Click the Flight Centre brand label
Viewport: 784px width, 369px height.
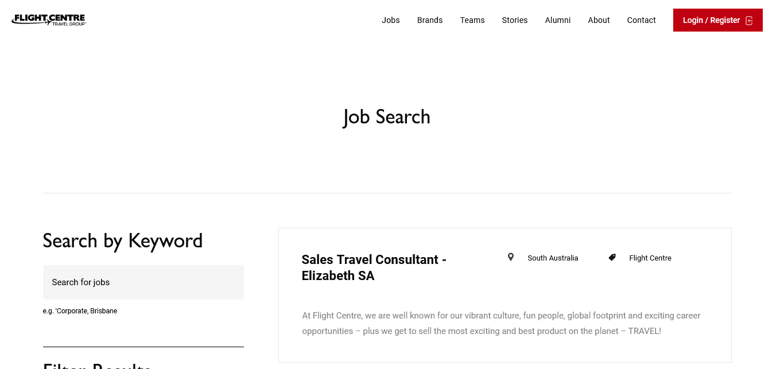click(x=650, y=258)
